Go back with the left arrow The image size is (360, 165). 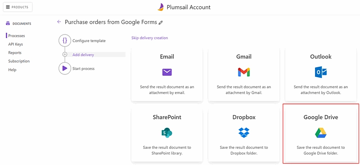pyautogui.click(x=59, y=22)
